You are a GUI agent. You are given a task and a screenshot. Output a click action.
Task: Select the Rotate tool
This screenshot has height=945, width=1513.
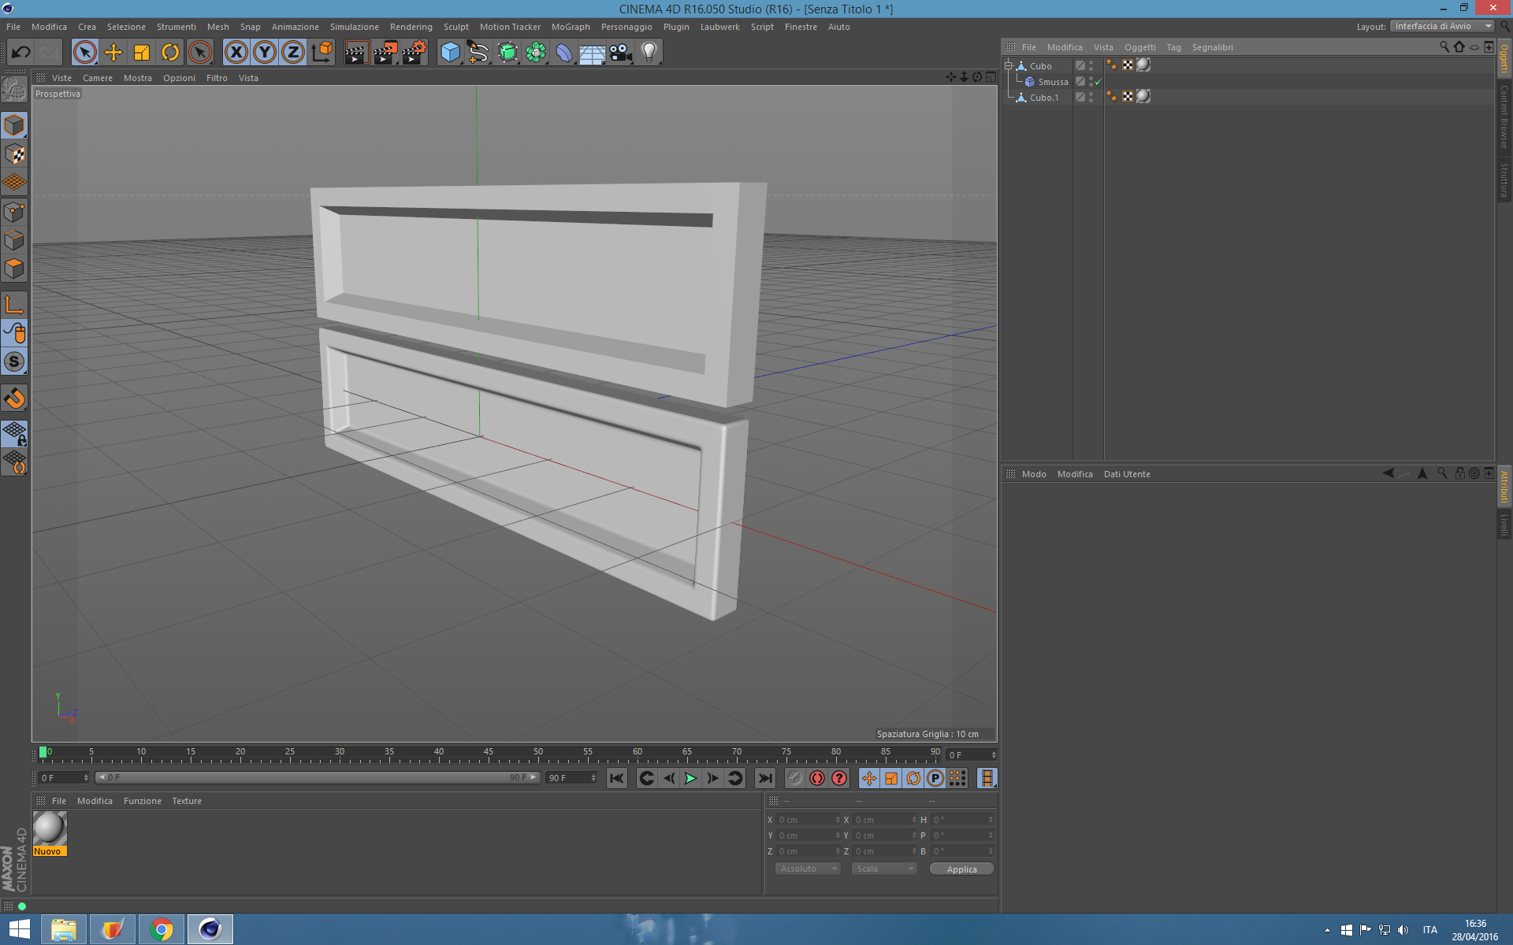click(x=170, y=53)
